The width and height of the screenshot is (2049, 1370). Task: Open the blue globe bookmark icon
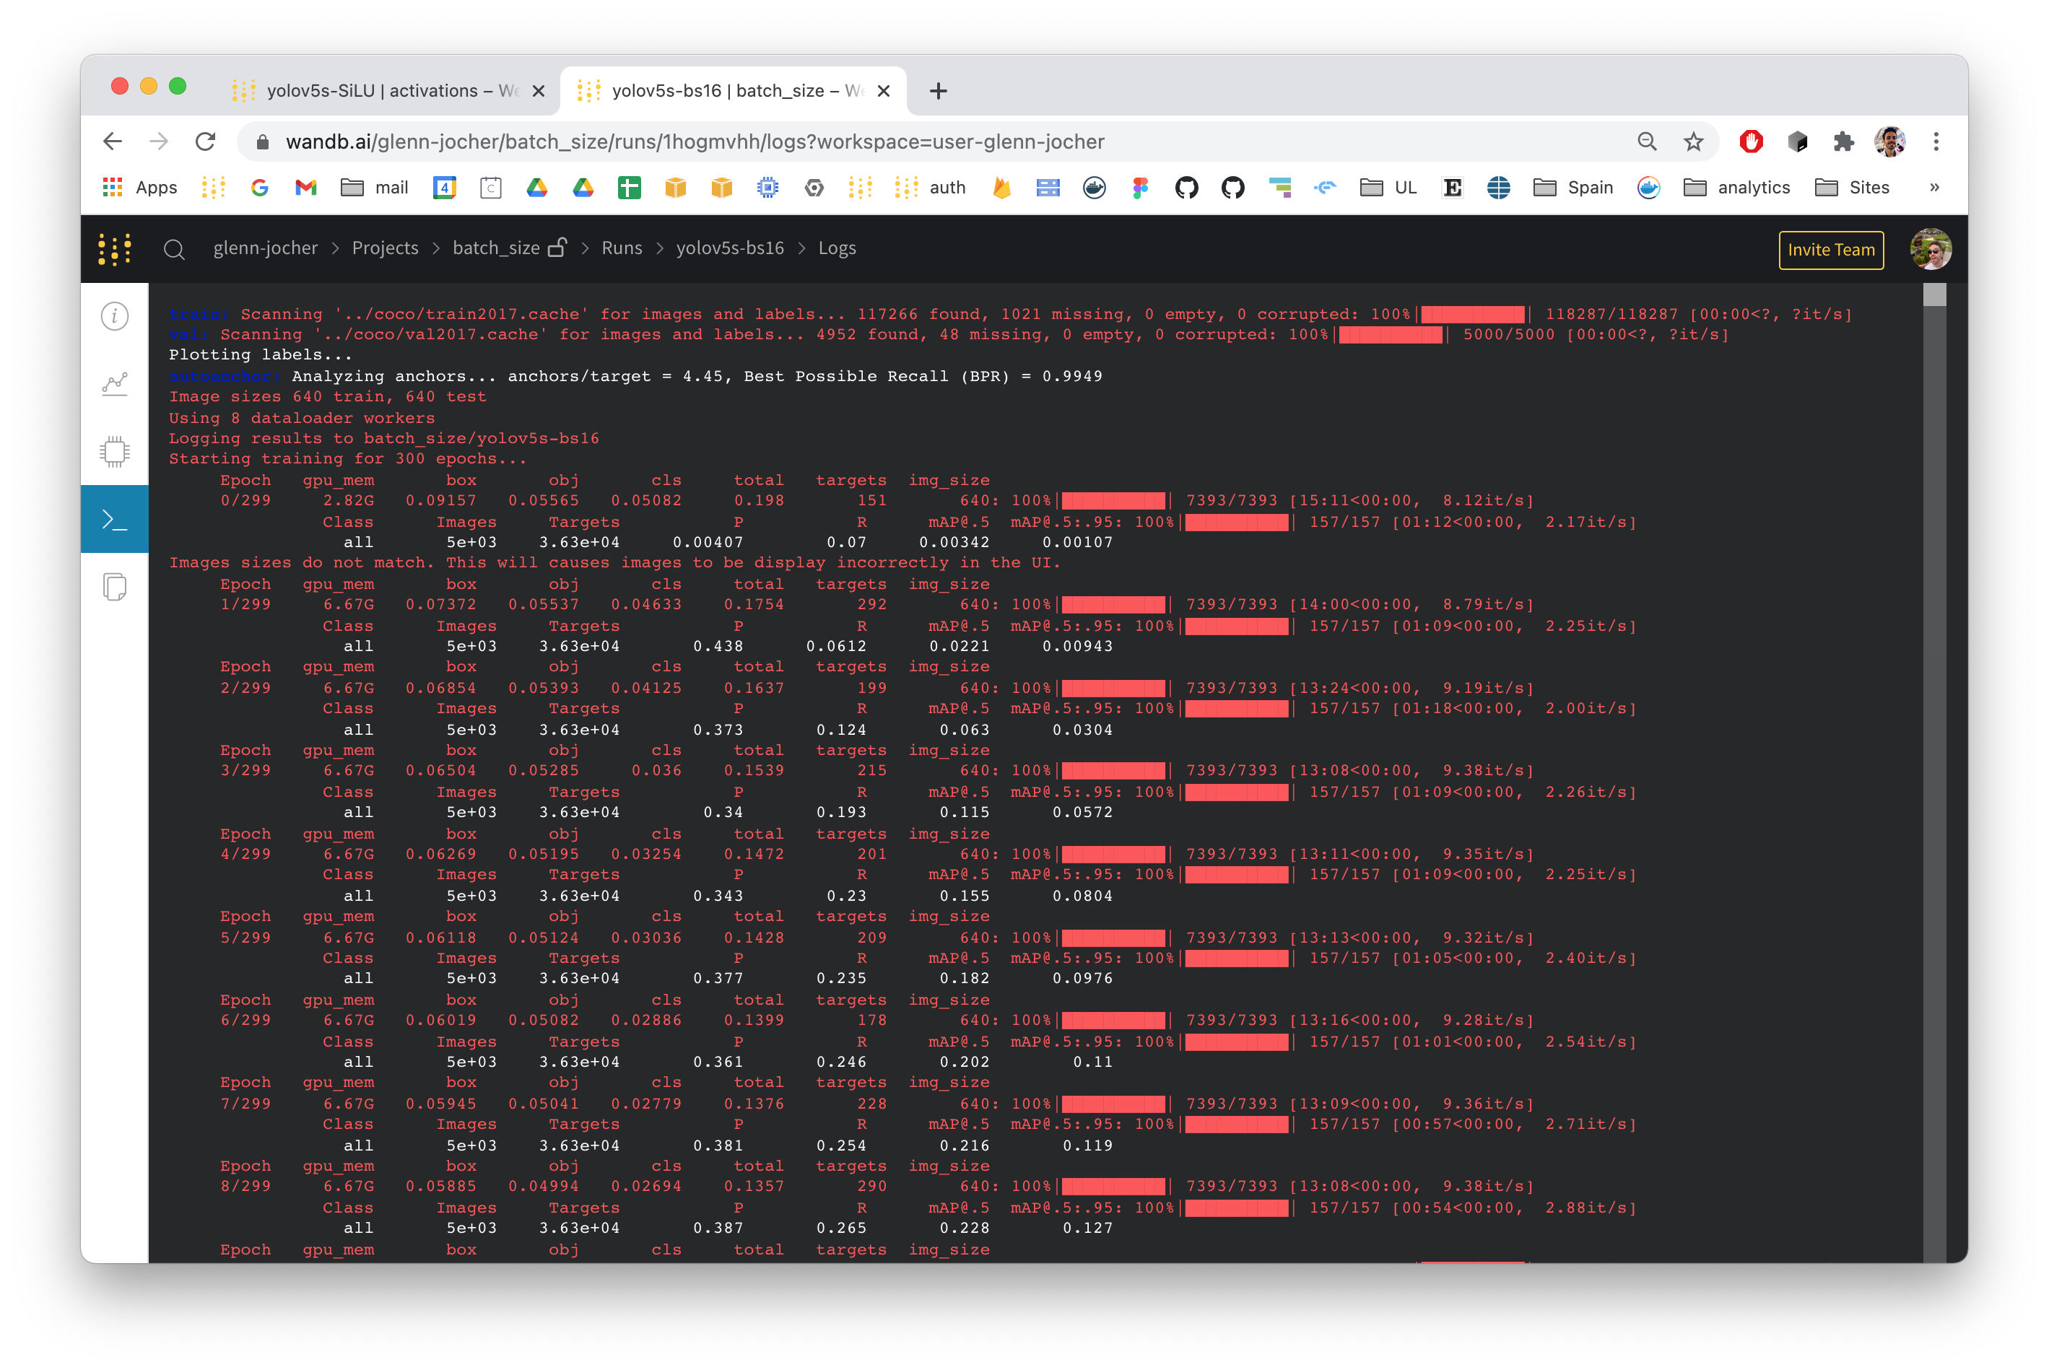tap(1499, 187)
